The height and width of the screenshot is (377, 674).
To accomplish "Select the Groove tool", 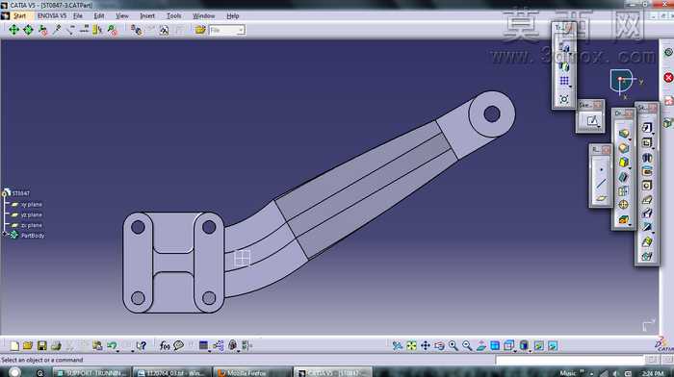I will pyautogui.click(x=647, y=171).
